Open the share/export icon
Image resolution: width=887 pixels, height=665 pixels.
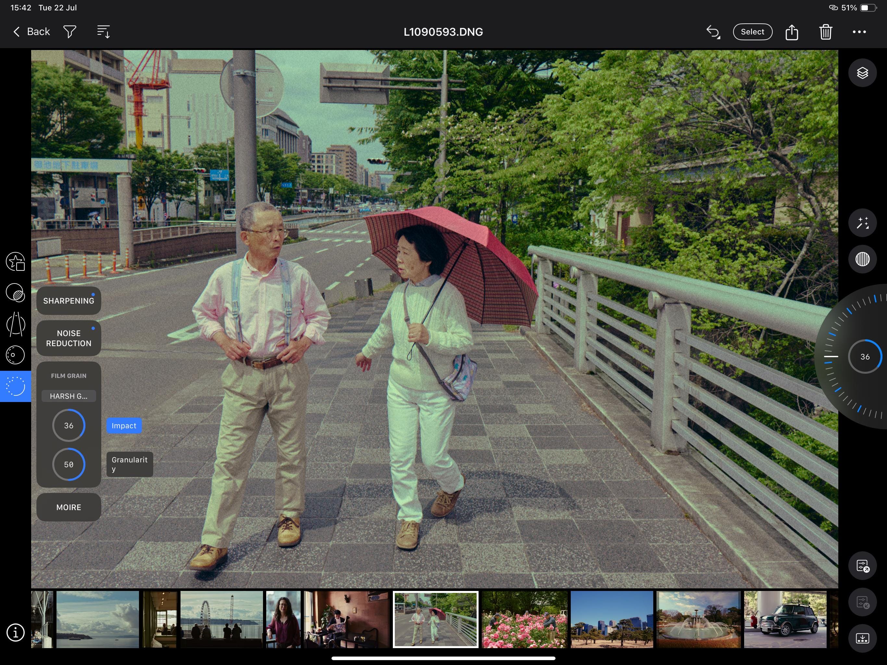(792, 32)
